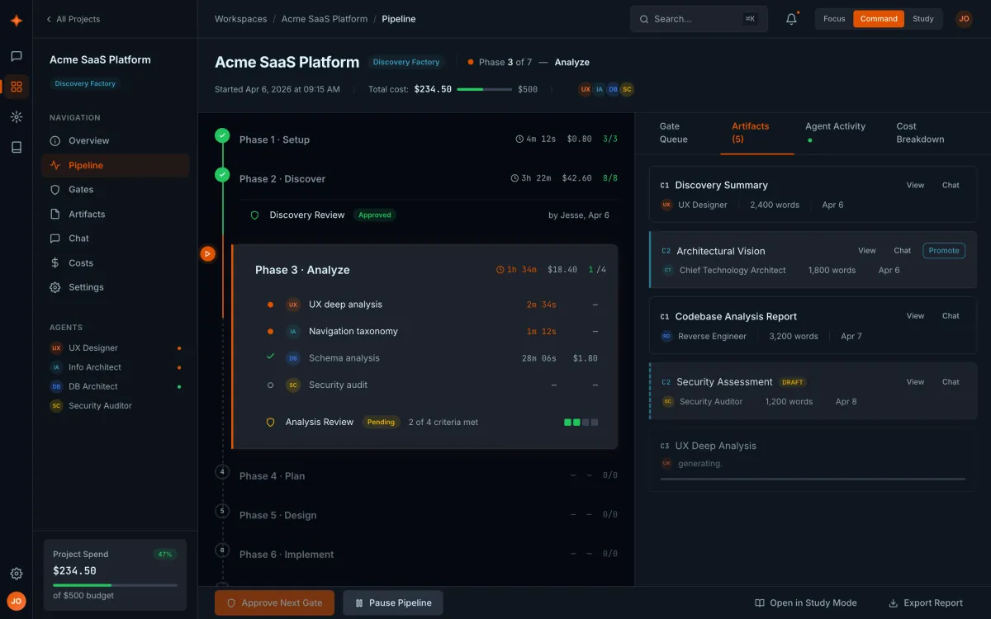View the Discovery Summary artifact
Image resolution: width=991 pixels, height=619 pixels.
click(915, 185)
